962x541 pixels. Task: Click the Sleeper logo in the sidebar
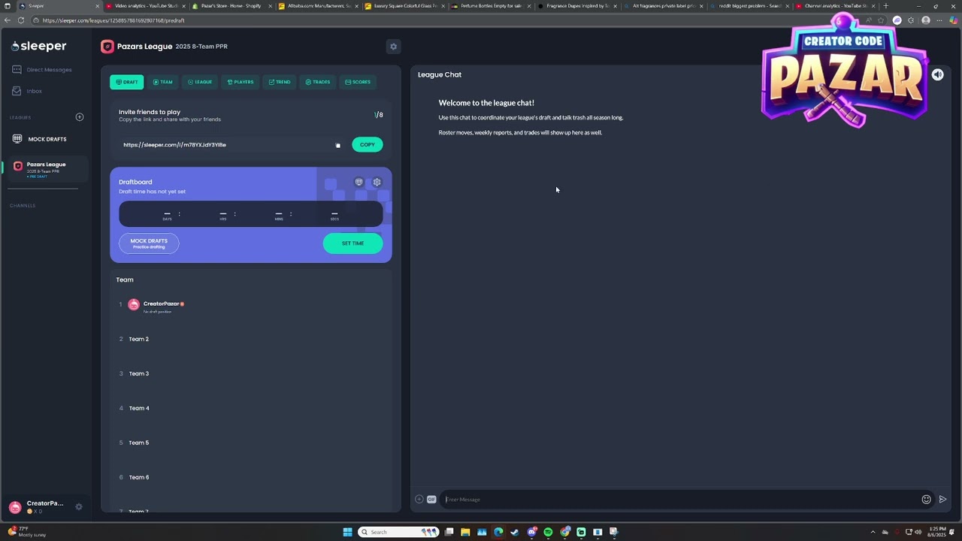(x=39, y=46)
